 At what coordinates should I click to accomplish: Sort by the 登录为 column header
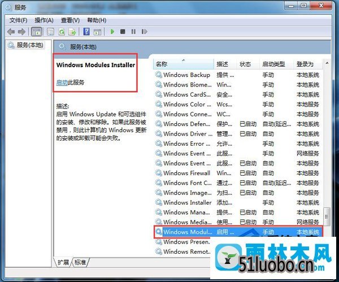pos(308,64)
